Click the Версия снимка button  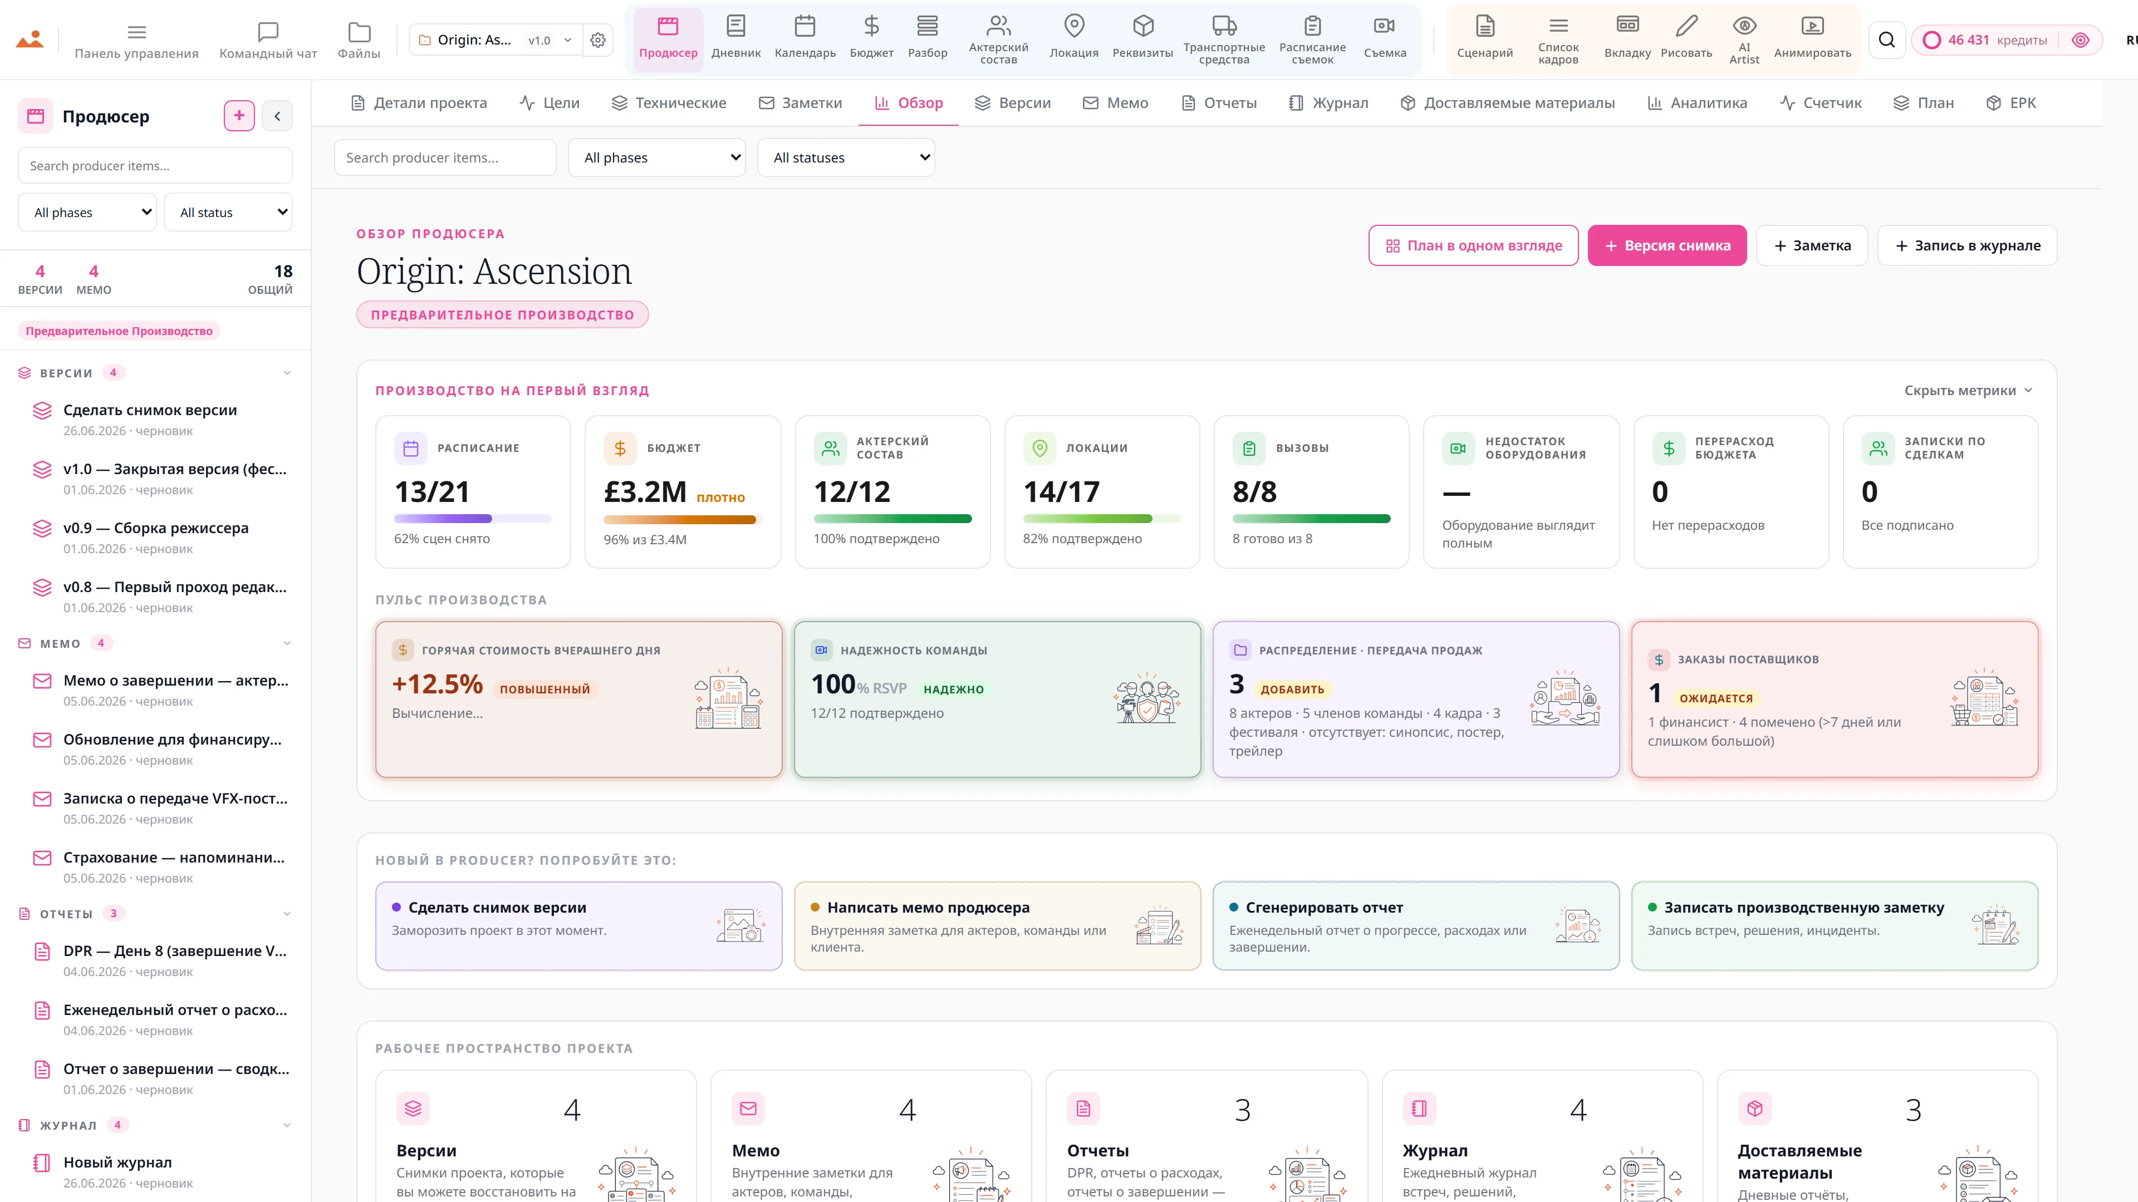1666,245
